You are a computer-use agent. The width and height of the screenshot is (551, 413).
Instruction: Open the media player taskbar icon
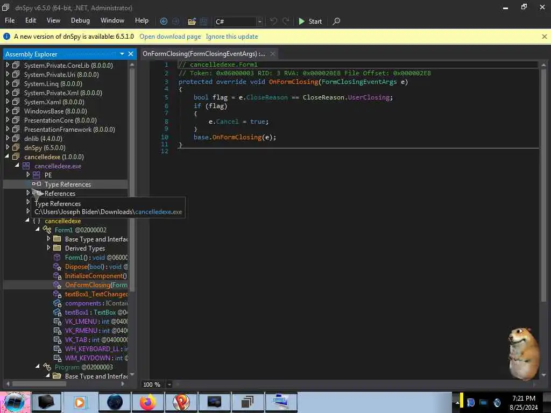pos(80,402)
